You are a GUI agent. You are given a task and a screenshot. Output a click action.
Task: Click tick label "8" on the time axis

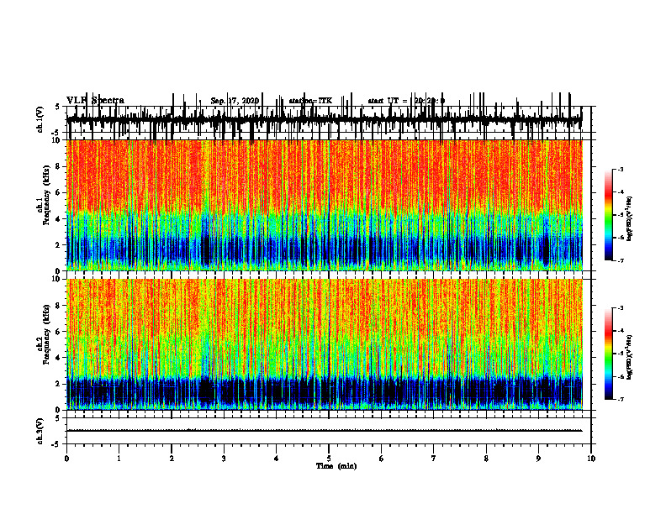point(486,459)
